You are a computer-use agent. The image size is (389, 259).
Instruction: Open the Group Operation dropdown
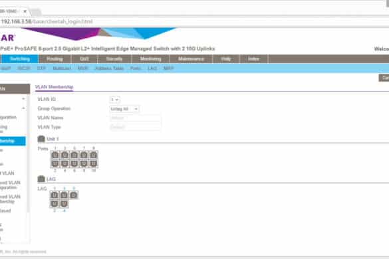coord(124,109)
